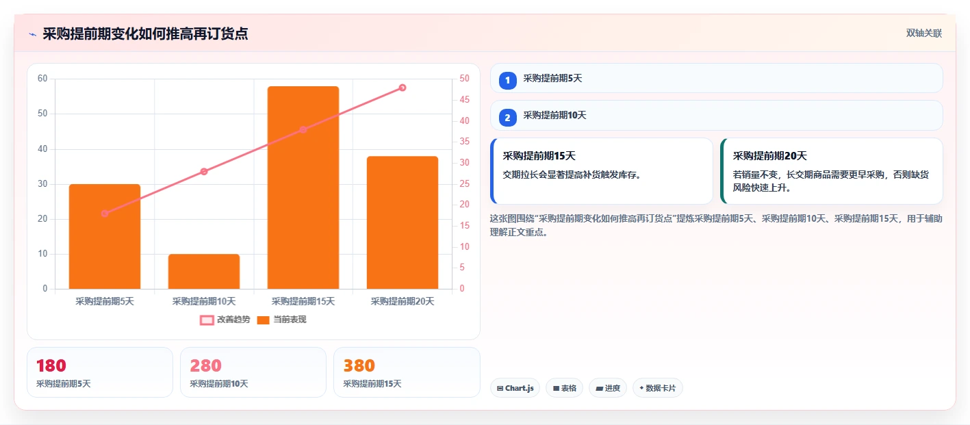Image resolution: width=970 pixels, height=425 pixels.
Task: Click the pink 改善趋势 legend swatch
Action: point(207,320)
